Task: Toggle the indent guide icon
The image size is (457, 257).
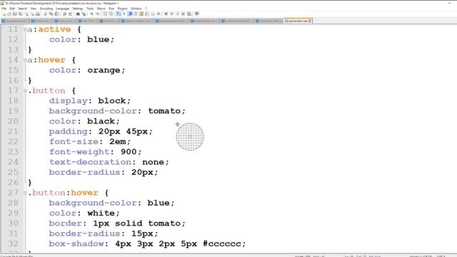Action: (129, 14)
